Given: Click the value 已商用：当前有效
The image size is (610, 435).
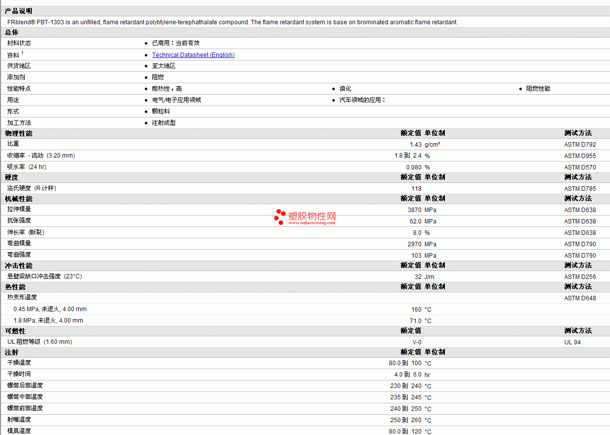Looking at the screenshot, I should coord(176,43).
